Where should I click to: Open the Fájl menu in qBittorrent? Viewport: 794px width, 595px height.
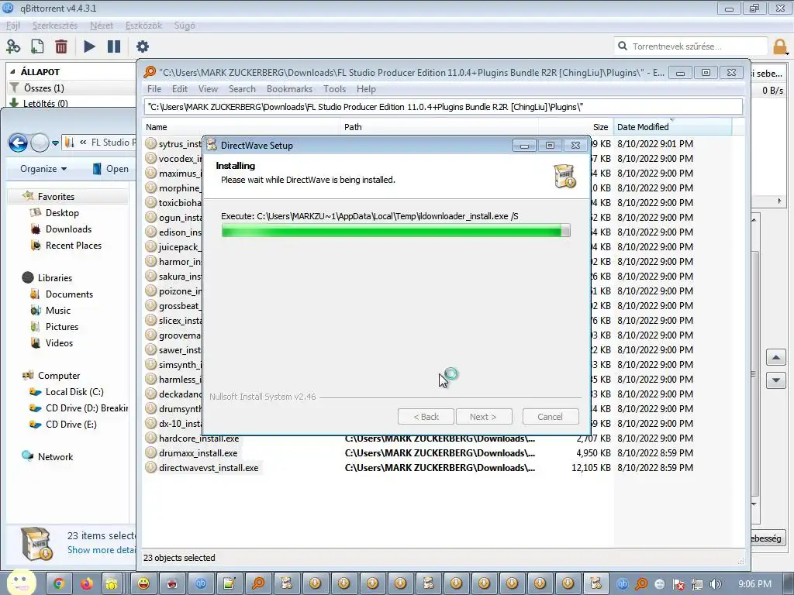click(x=13, y=26)
